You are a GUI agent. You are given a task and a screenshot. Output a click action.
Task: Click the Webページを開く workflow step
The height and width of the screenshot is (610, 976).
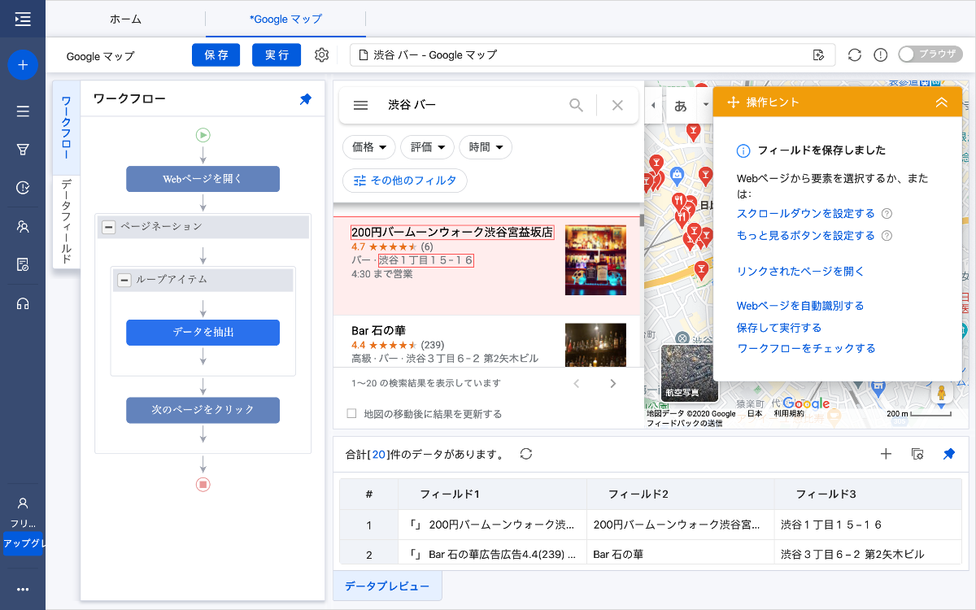click(203, 179)
